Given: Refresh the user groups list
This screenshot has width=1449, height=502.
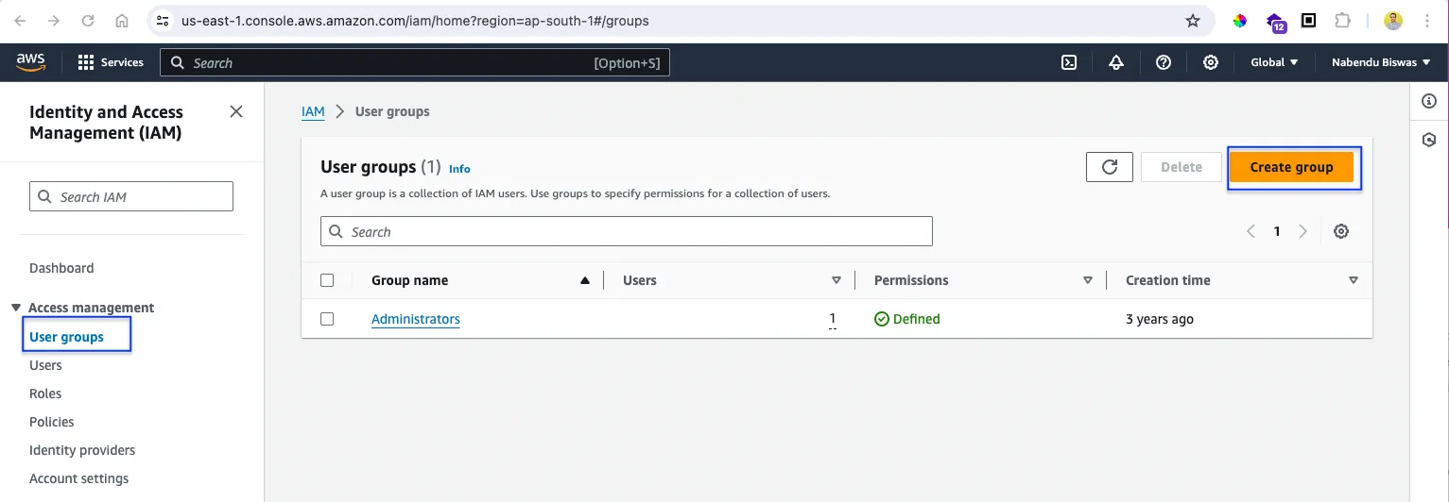Looking at the screenshot, I should (x=1110, y=167).
